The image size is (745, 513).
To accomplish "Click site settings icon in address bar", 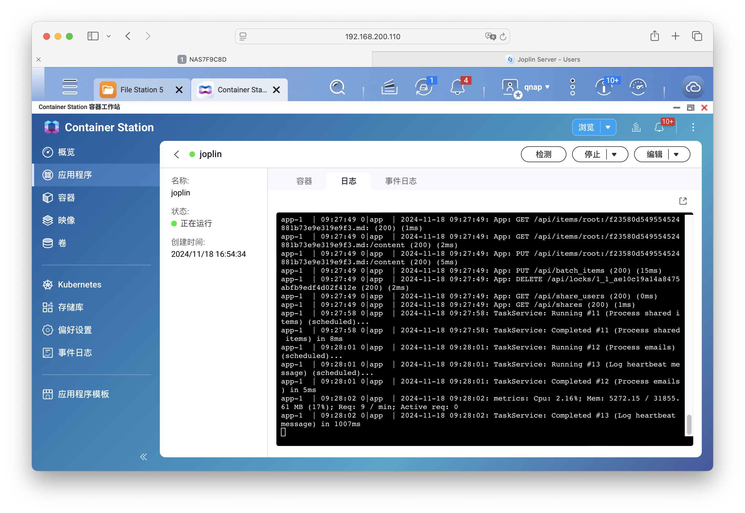I will click(243, 37).
